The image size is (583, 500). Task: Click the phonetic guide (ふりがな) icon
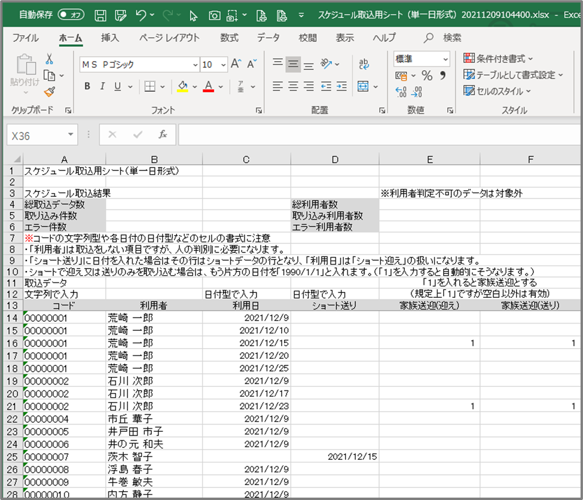(x=241, y=86)
